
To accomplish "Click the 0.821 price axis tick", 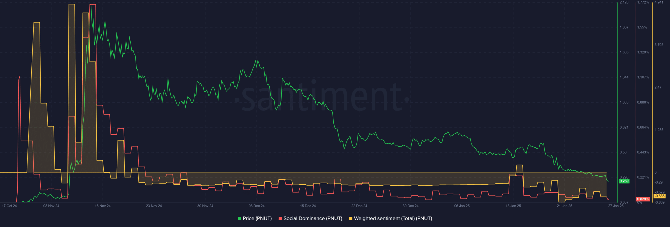I will click(x=624, y=127).
